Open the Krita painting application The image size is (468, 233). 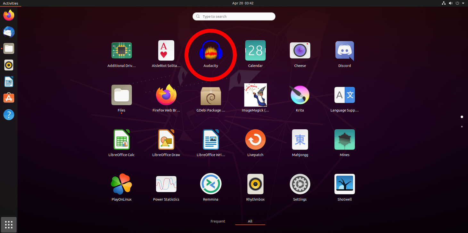coord(300,95)
